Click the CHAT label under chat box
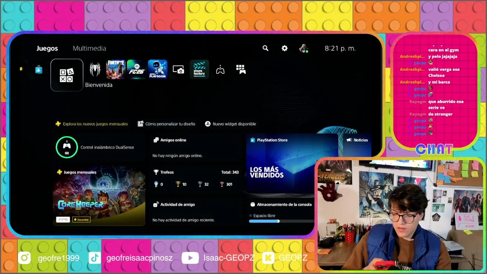This screenshot has width=487, height=274. 434,149
